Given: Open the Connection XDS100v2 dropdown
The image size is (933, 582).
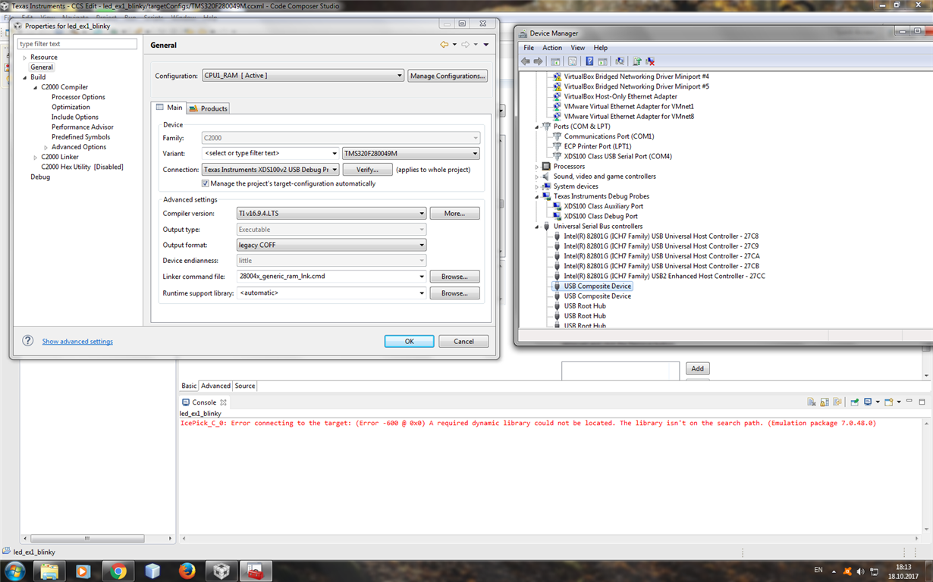Looking at the screenshot, I should click(x=271, y=170).
